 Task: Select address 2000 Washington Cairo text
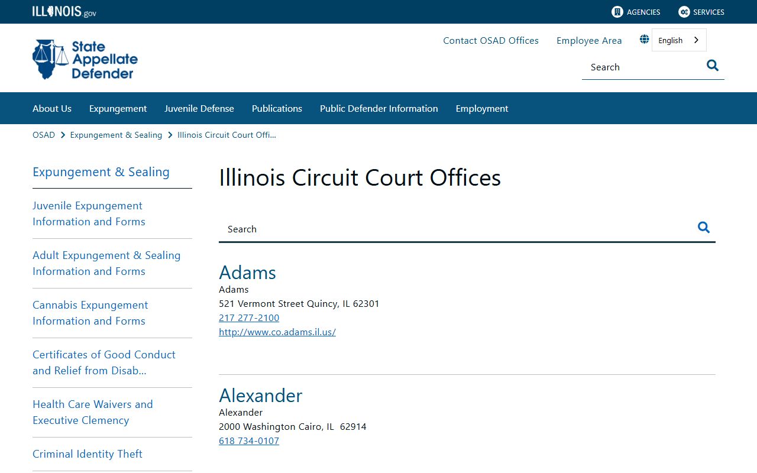pyautogui.click(x=293, y=426)
